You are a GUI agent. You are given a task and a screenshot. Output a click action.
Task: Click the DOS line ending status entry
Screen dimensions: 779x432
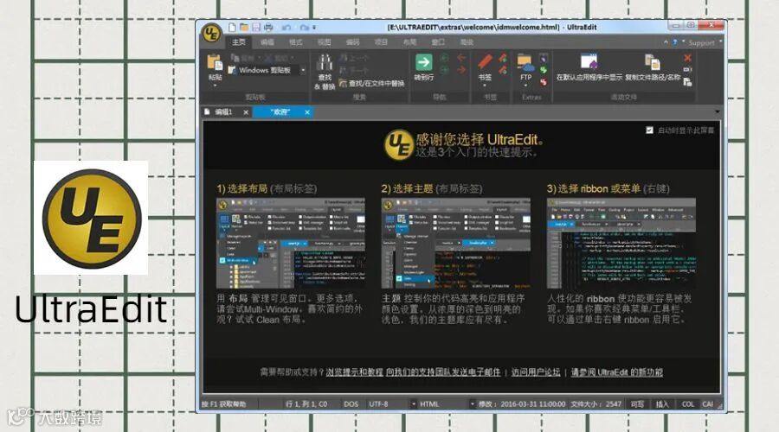[x=351, y=404]
